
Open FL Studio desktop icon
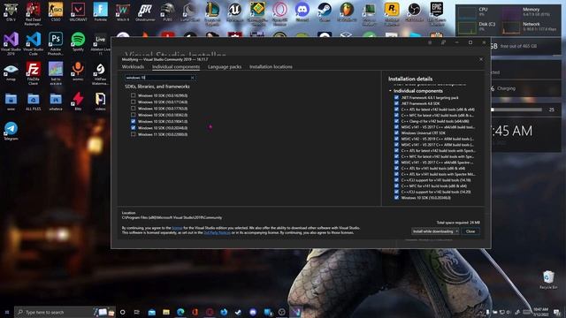click(347, 11)
